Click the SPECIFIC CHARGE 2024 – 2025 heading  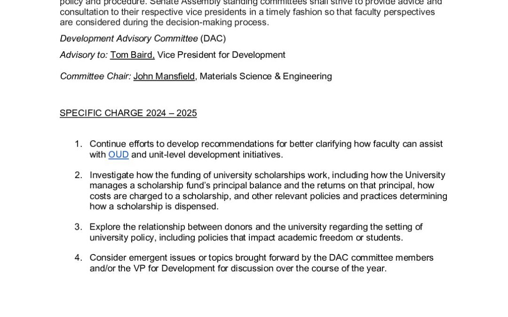(128, 113)
